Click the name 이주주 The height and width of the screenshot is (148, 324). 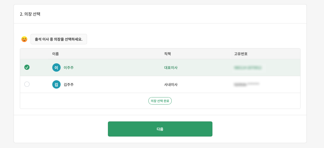69,67
